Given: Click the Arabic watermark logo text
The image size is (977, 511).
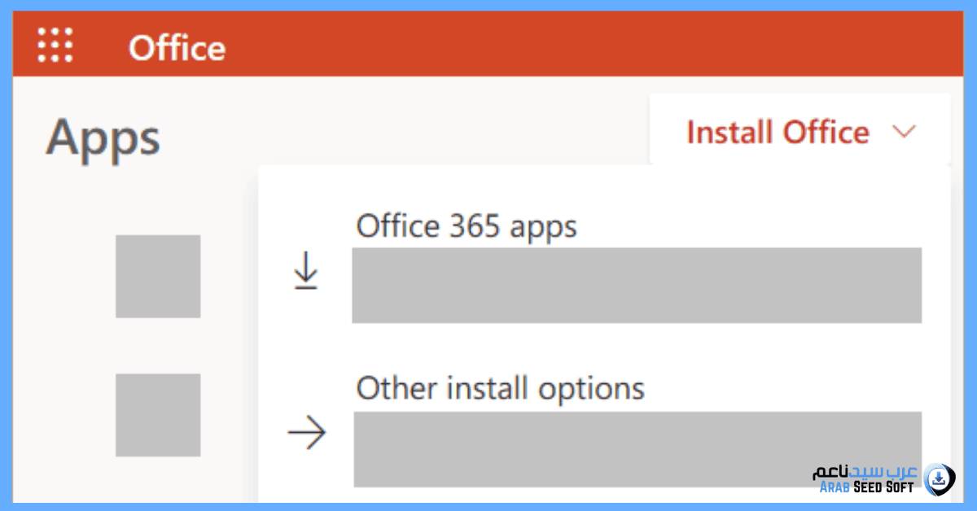Looking at the screenshot, I should coord(865,472).
